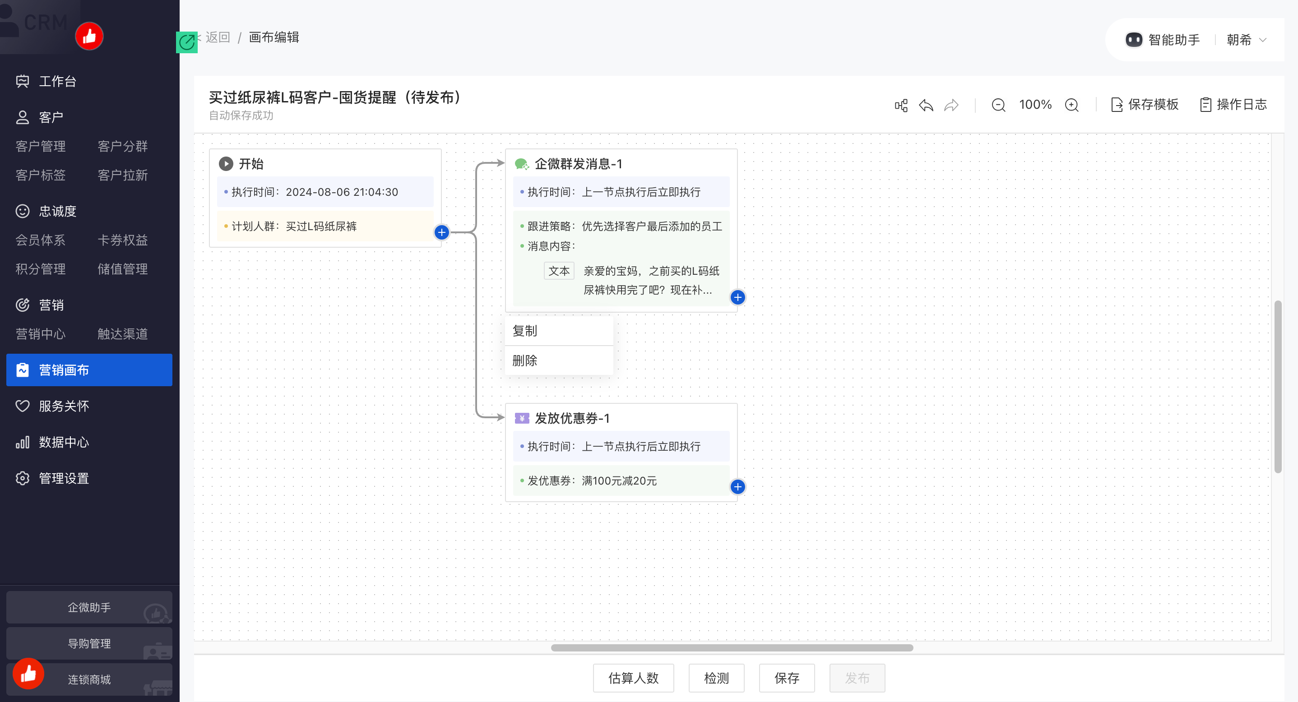1298x702 pixels.
Task: Open 操作日志
Action: (1233, 104)
